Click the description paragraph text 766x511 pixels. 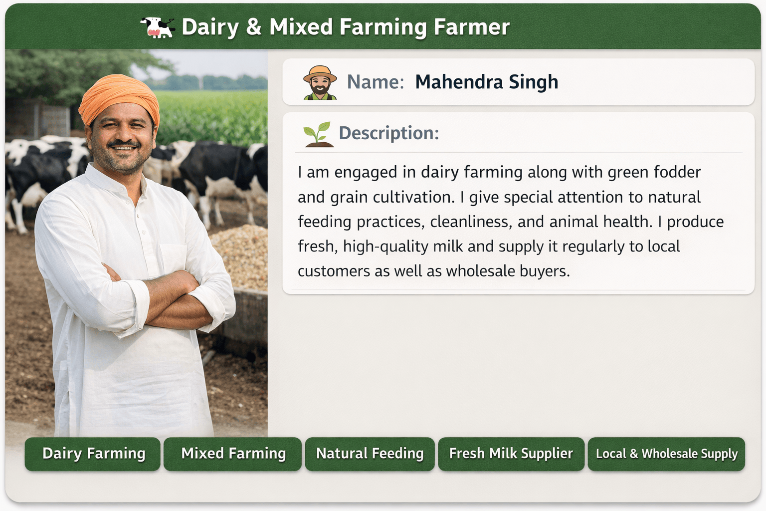point(499,221)
